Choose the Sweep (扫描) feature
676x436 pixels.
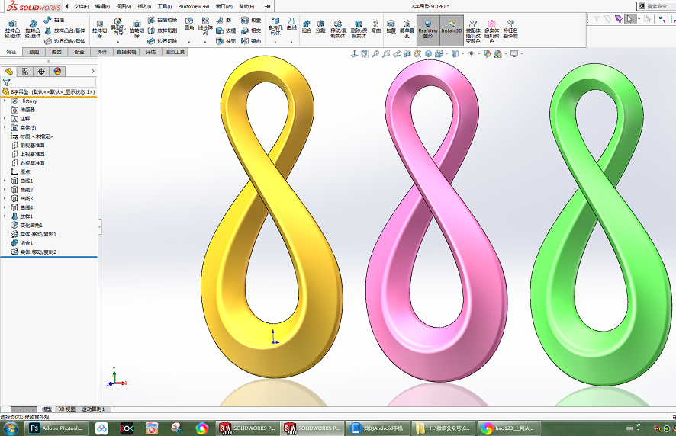(x=54, y=21)
